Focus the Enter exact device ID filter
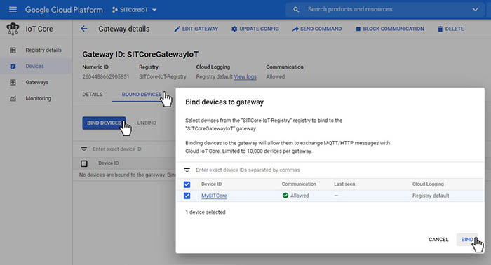The width and height of the screenshot is (491, 265). pos(117,149)
